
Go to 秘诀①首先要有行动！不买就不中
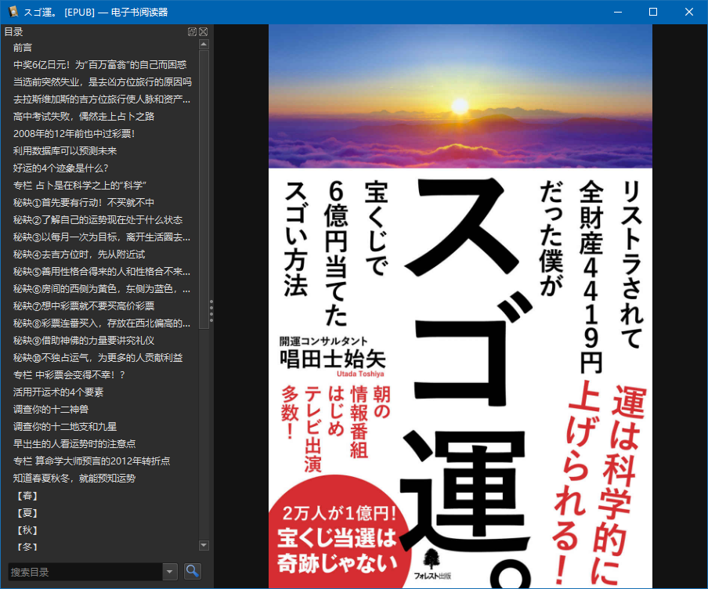84,202
